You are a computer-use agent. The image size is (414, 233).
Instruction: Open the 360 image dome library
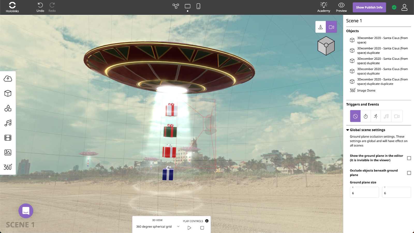[8, 167]
